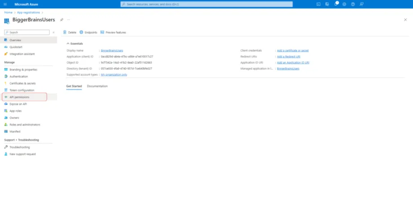This screenshot has width=413, height=199.
Task: Click the Endpoints globe icon
Action: point(81,32)
